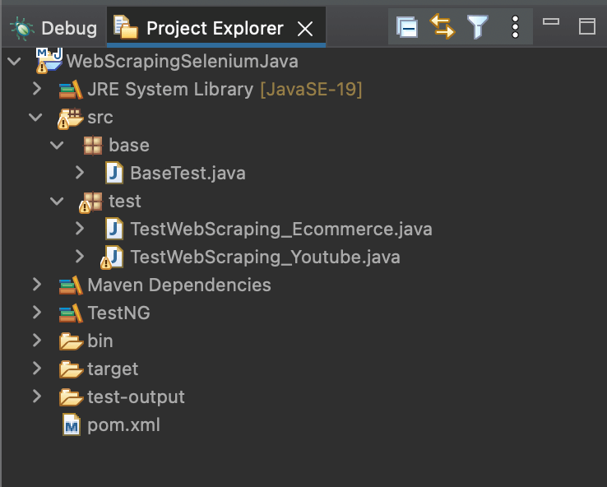Expand TestWebScraping_Ecommerce.java node
The width and height of the screenshot is (607, 487).
pos(80,229)
